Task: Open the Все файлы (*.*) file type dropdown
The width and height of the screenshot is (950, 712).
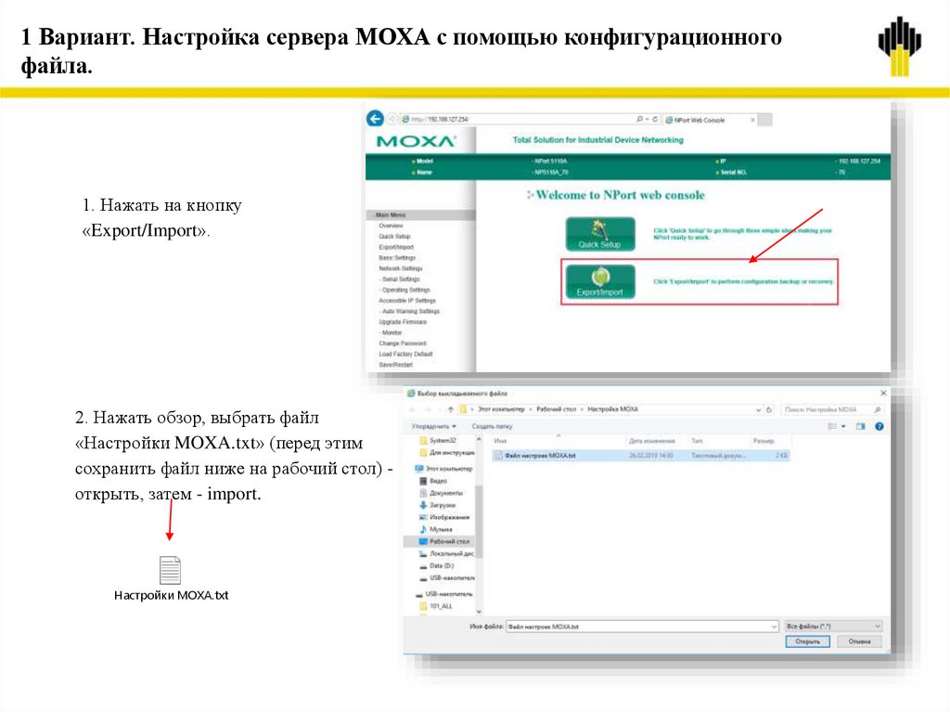Action: pyautogui.click(x=831, y=626)
